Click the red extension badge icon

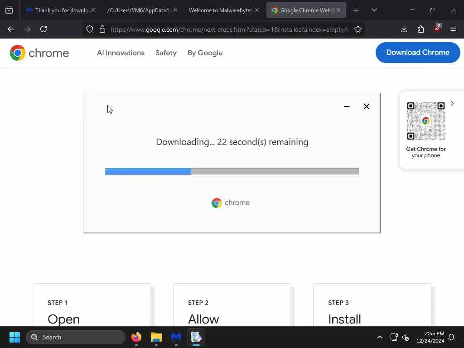(437, 29)
